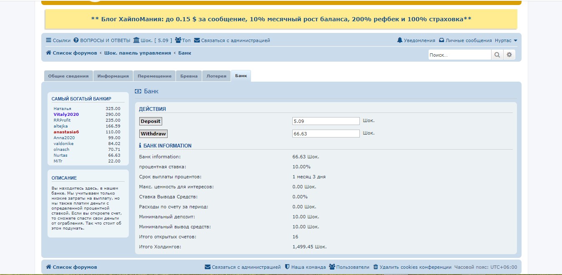Open Vitaly2020 profile in richest list
The height and width of the screenshot is (275, 562).
(66, 114)
